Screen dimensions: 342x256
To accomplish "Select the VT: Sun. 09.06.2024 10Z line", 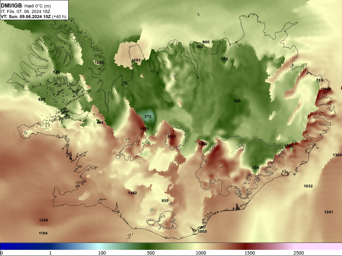I will [34, 16].
